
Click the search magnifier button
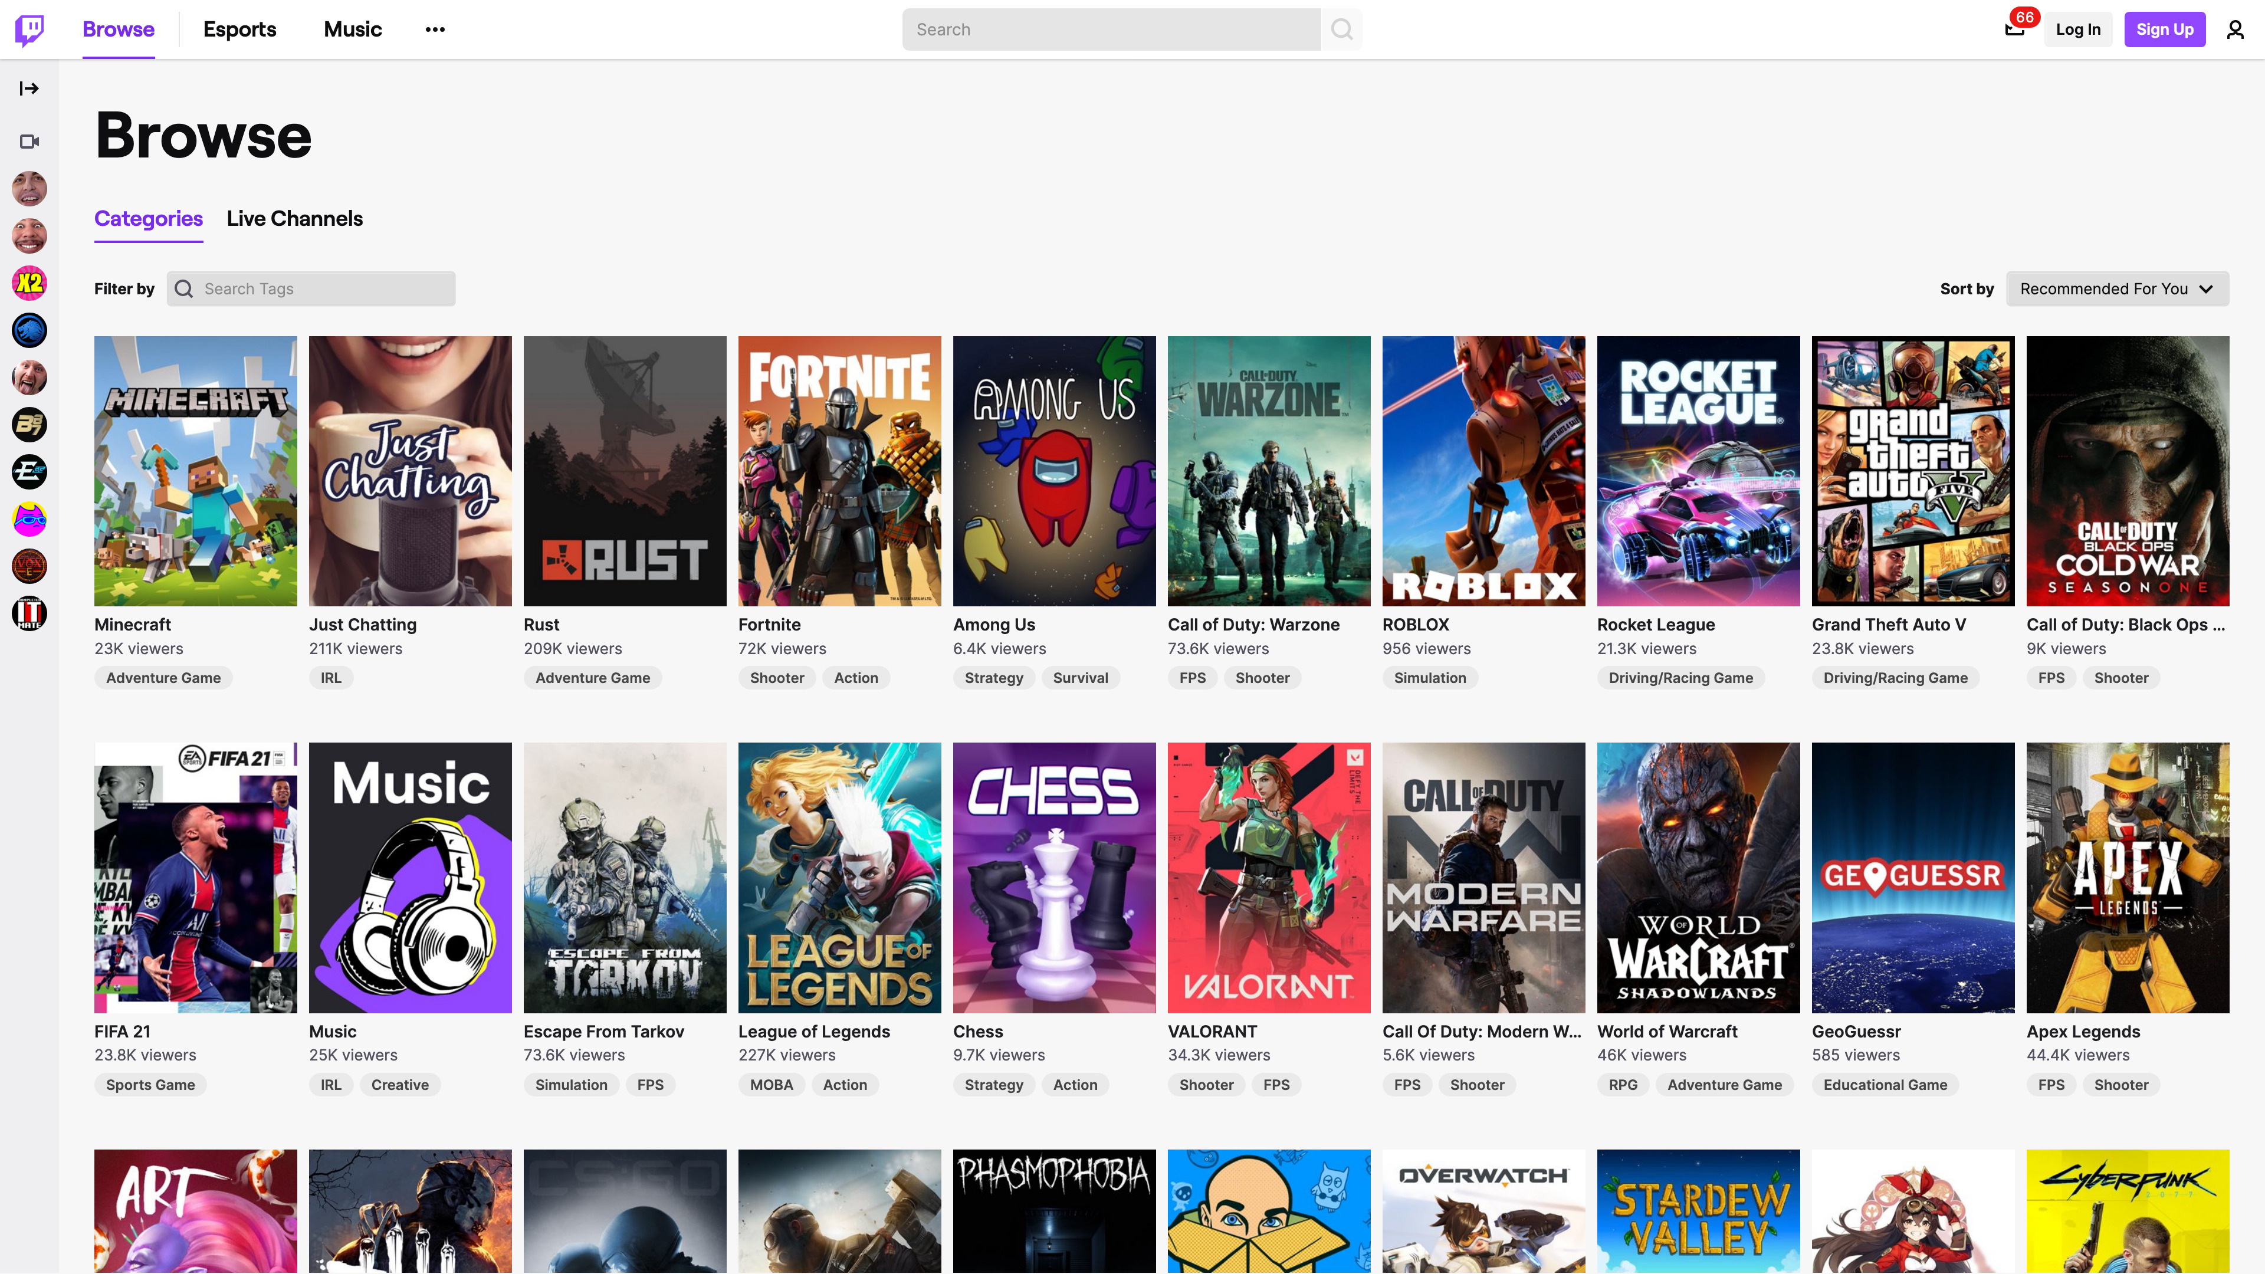point(1342,29)
